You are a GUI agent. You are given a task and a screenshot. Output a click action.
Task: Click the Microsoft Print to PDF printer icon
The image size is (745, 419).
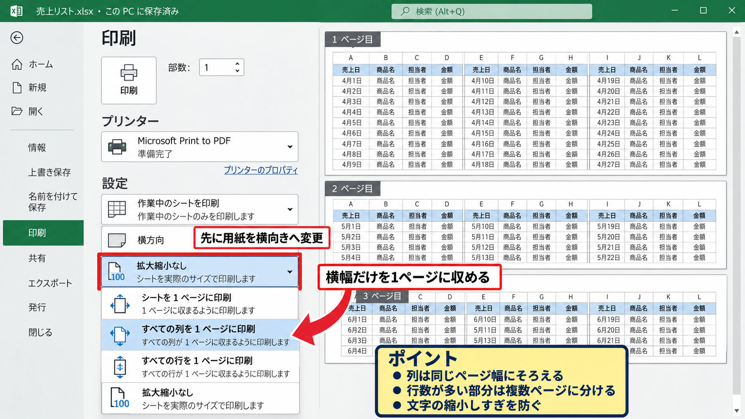[x=117, y=146]
